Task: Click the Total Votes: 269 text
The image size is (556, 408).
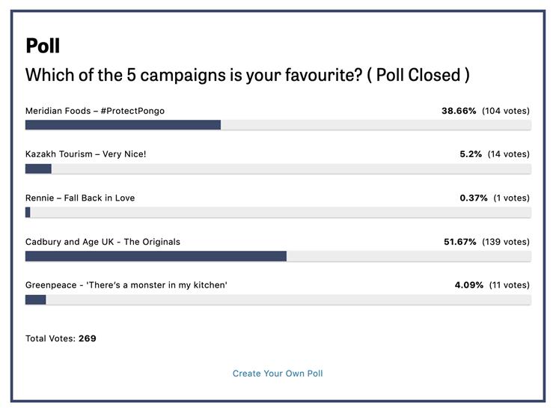Action: click(61, 338)
